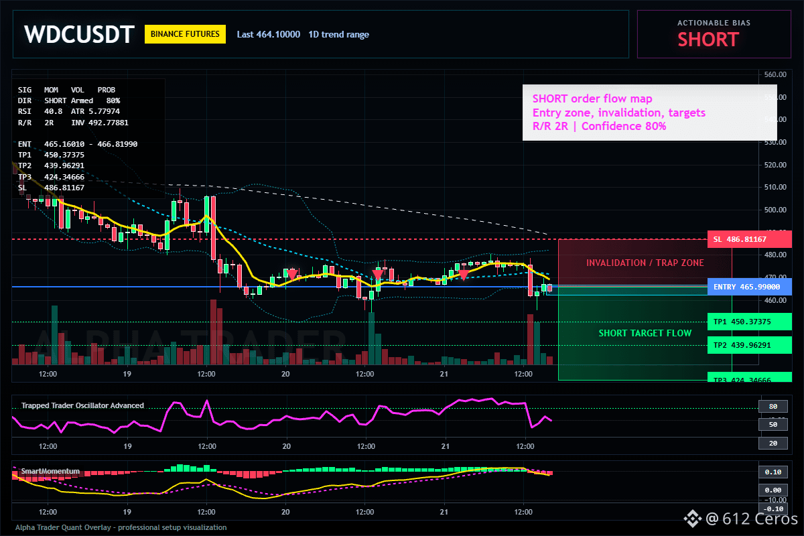This screenshot has width=804, height=536.
Task: Click TP1 450.37375 in the stats panel
Action: pyautogui.click(x=51, y=155)
